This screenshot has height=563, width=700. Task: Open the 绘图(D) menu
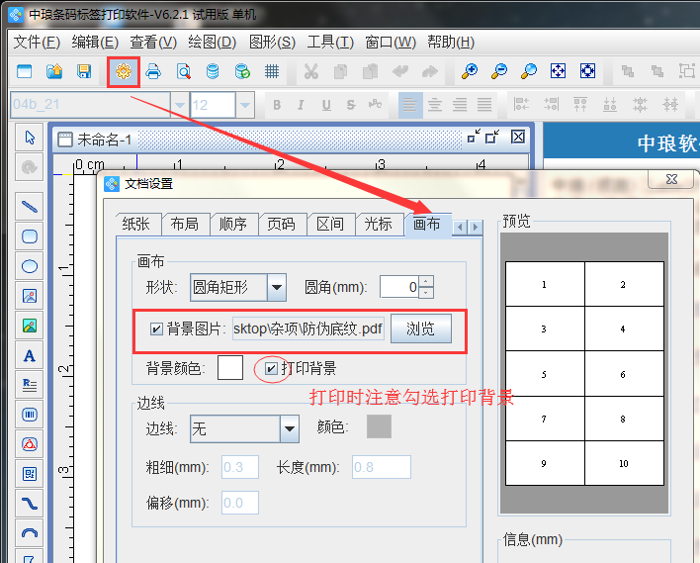point(213,42)
